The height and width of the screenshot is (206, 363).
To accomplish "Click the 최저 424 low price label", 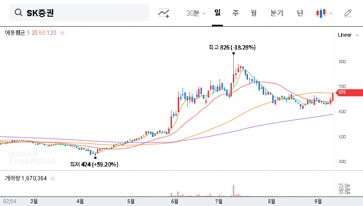I will 94,165.
